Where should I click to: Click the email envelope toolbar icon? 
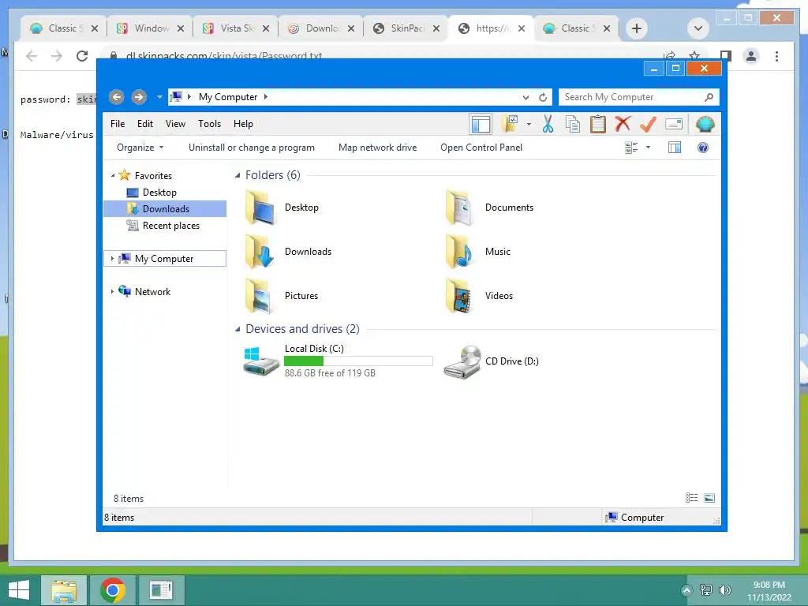click(x=674, y=124)
